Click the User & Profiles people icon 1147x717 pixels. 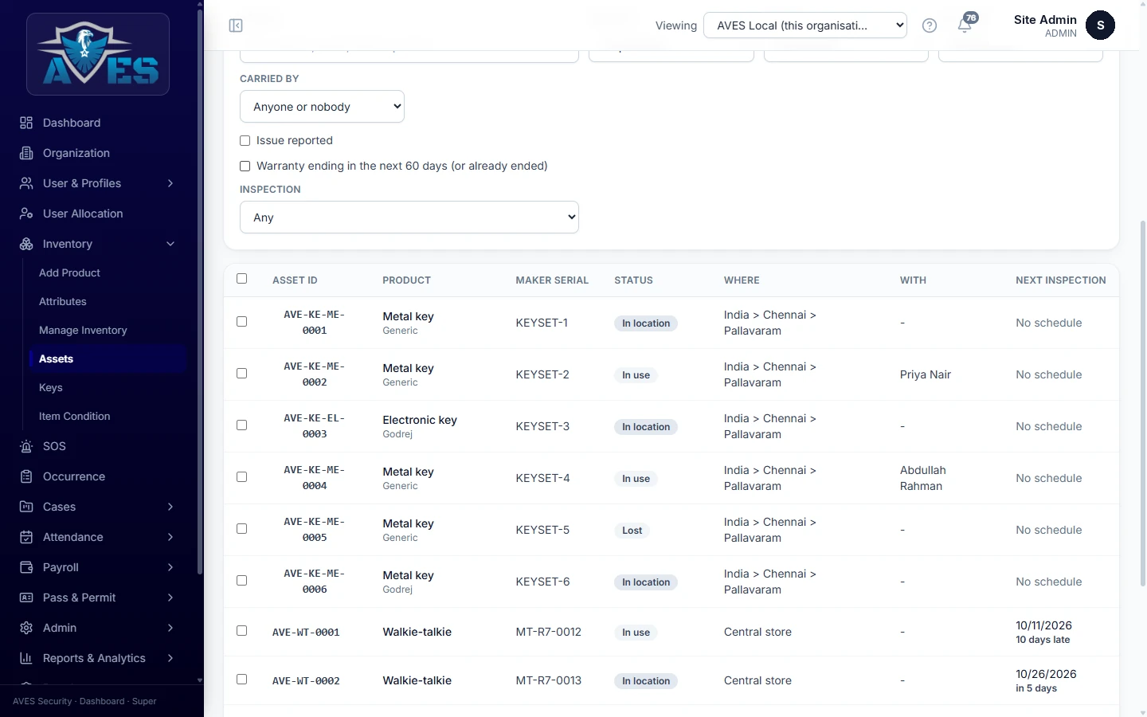tap(26, 183)
